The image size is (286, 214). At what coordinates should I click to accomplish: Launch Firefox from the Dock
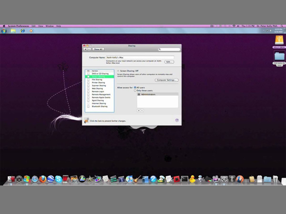pyautogui.click(x=43, y=179)
